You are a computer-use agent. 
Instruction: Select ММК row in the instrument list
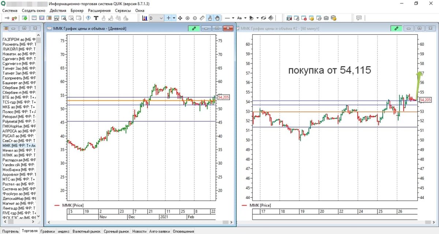19,146
